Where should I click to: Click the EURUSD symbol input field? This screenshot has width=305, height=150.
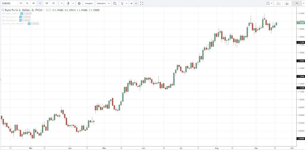coord(8,3)
